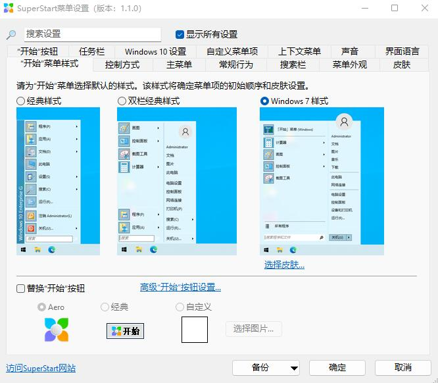Click the 经典样式 preview thumbnail
The image size is (438, 383).
click(x=58, y=181)
